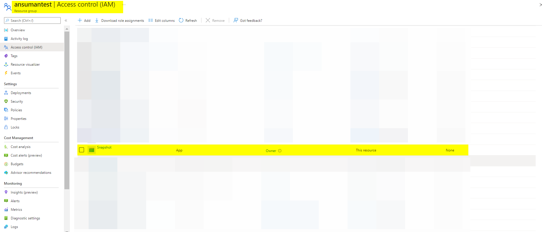Image resolution: width=542 pixels, height=232 pixels.
Task: Click the 'This resource' scope cell
Action: pyautogui.click(x=366, y=150)
